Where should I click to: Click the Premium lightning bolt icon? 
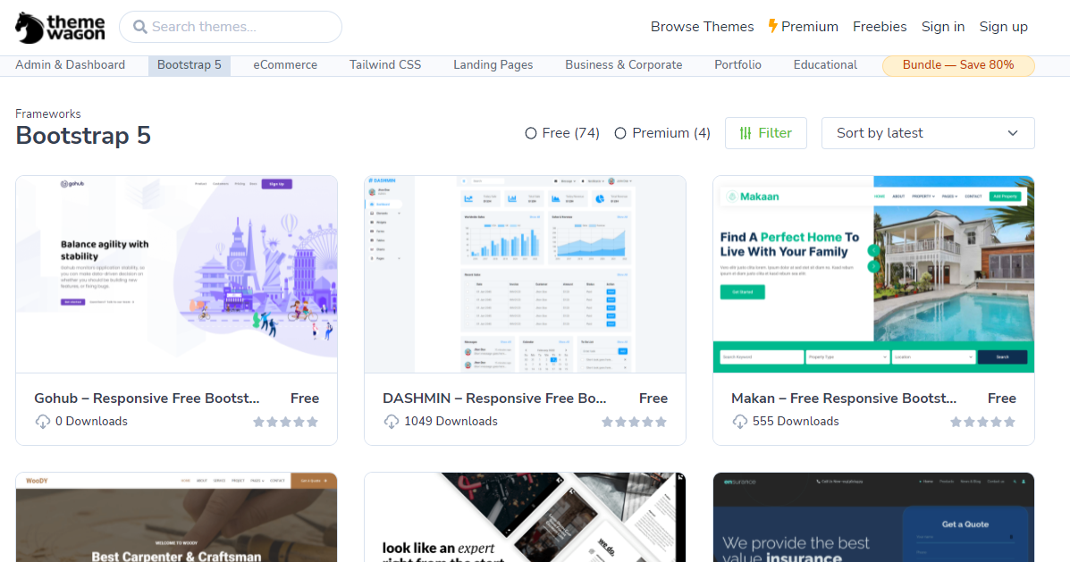[x=772, y=26]
